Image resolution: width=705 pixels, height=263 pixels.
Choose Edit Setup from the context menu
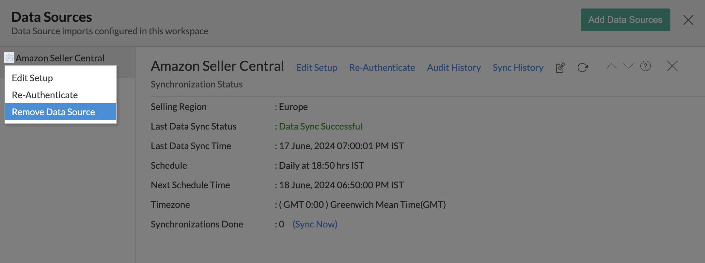32,78
